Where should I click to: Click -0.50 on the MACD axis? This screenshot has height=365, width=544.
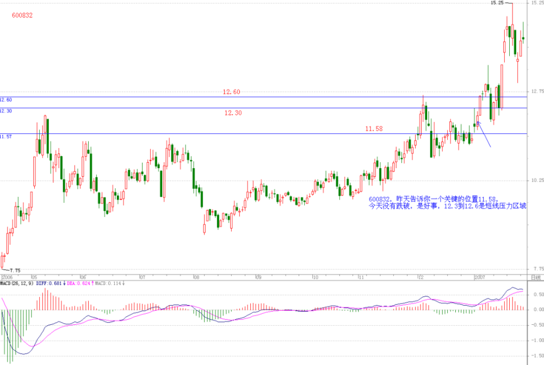(x=538, y=325)
